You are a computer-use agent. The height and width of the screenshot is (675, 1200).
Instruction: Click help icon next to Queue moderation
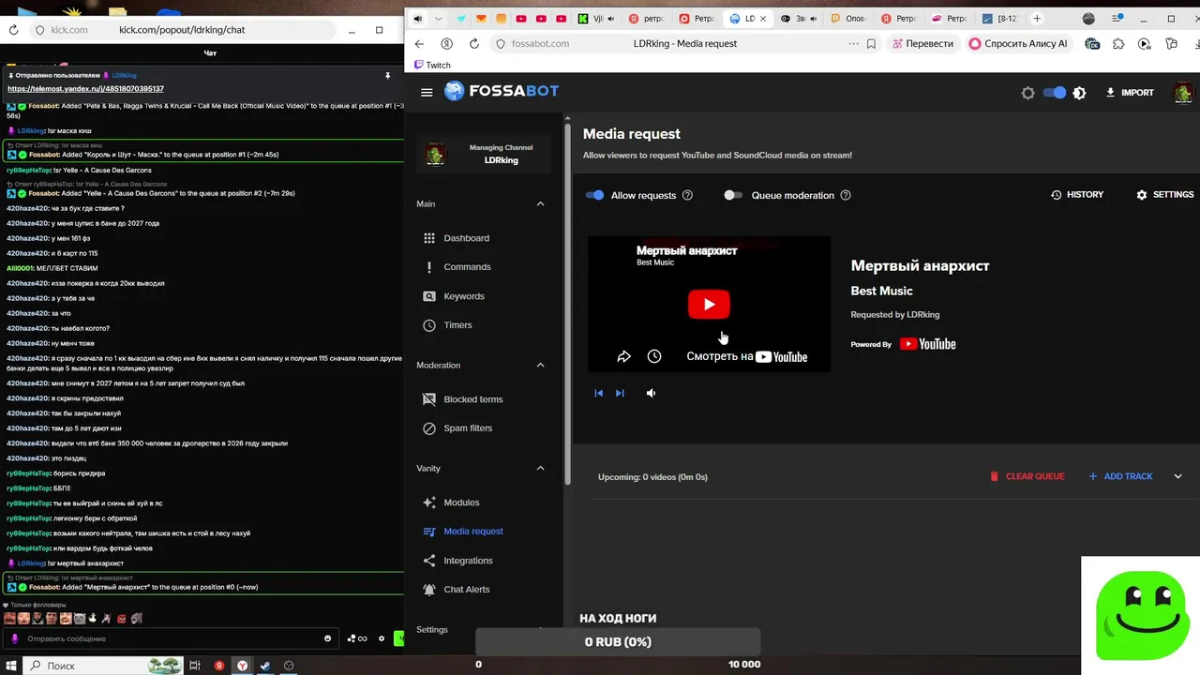pos(846,195)
